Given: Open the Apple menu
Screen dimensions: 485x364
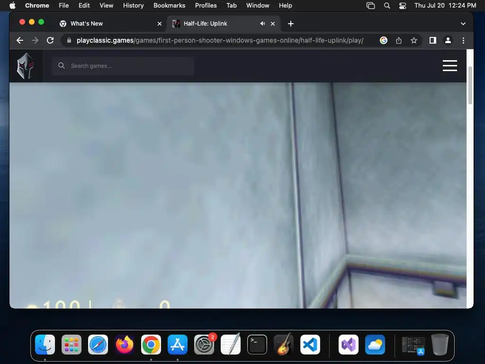Looking at the screenshot, I should (x=12, y=5).
